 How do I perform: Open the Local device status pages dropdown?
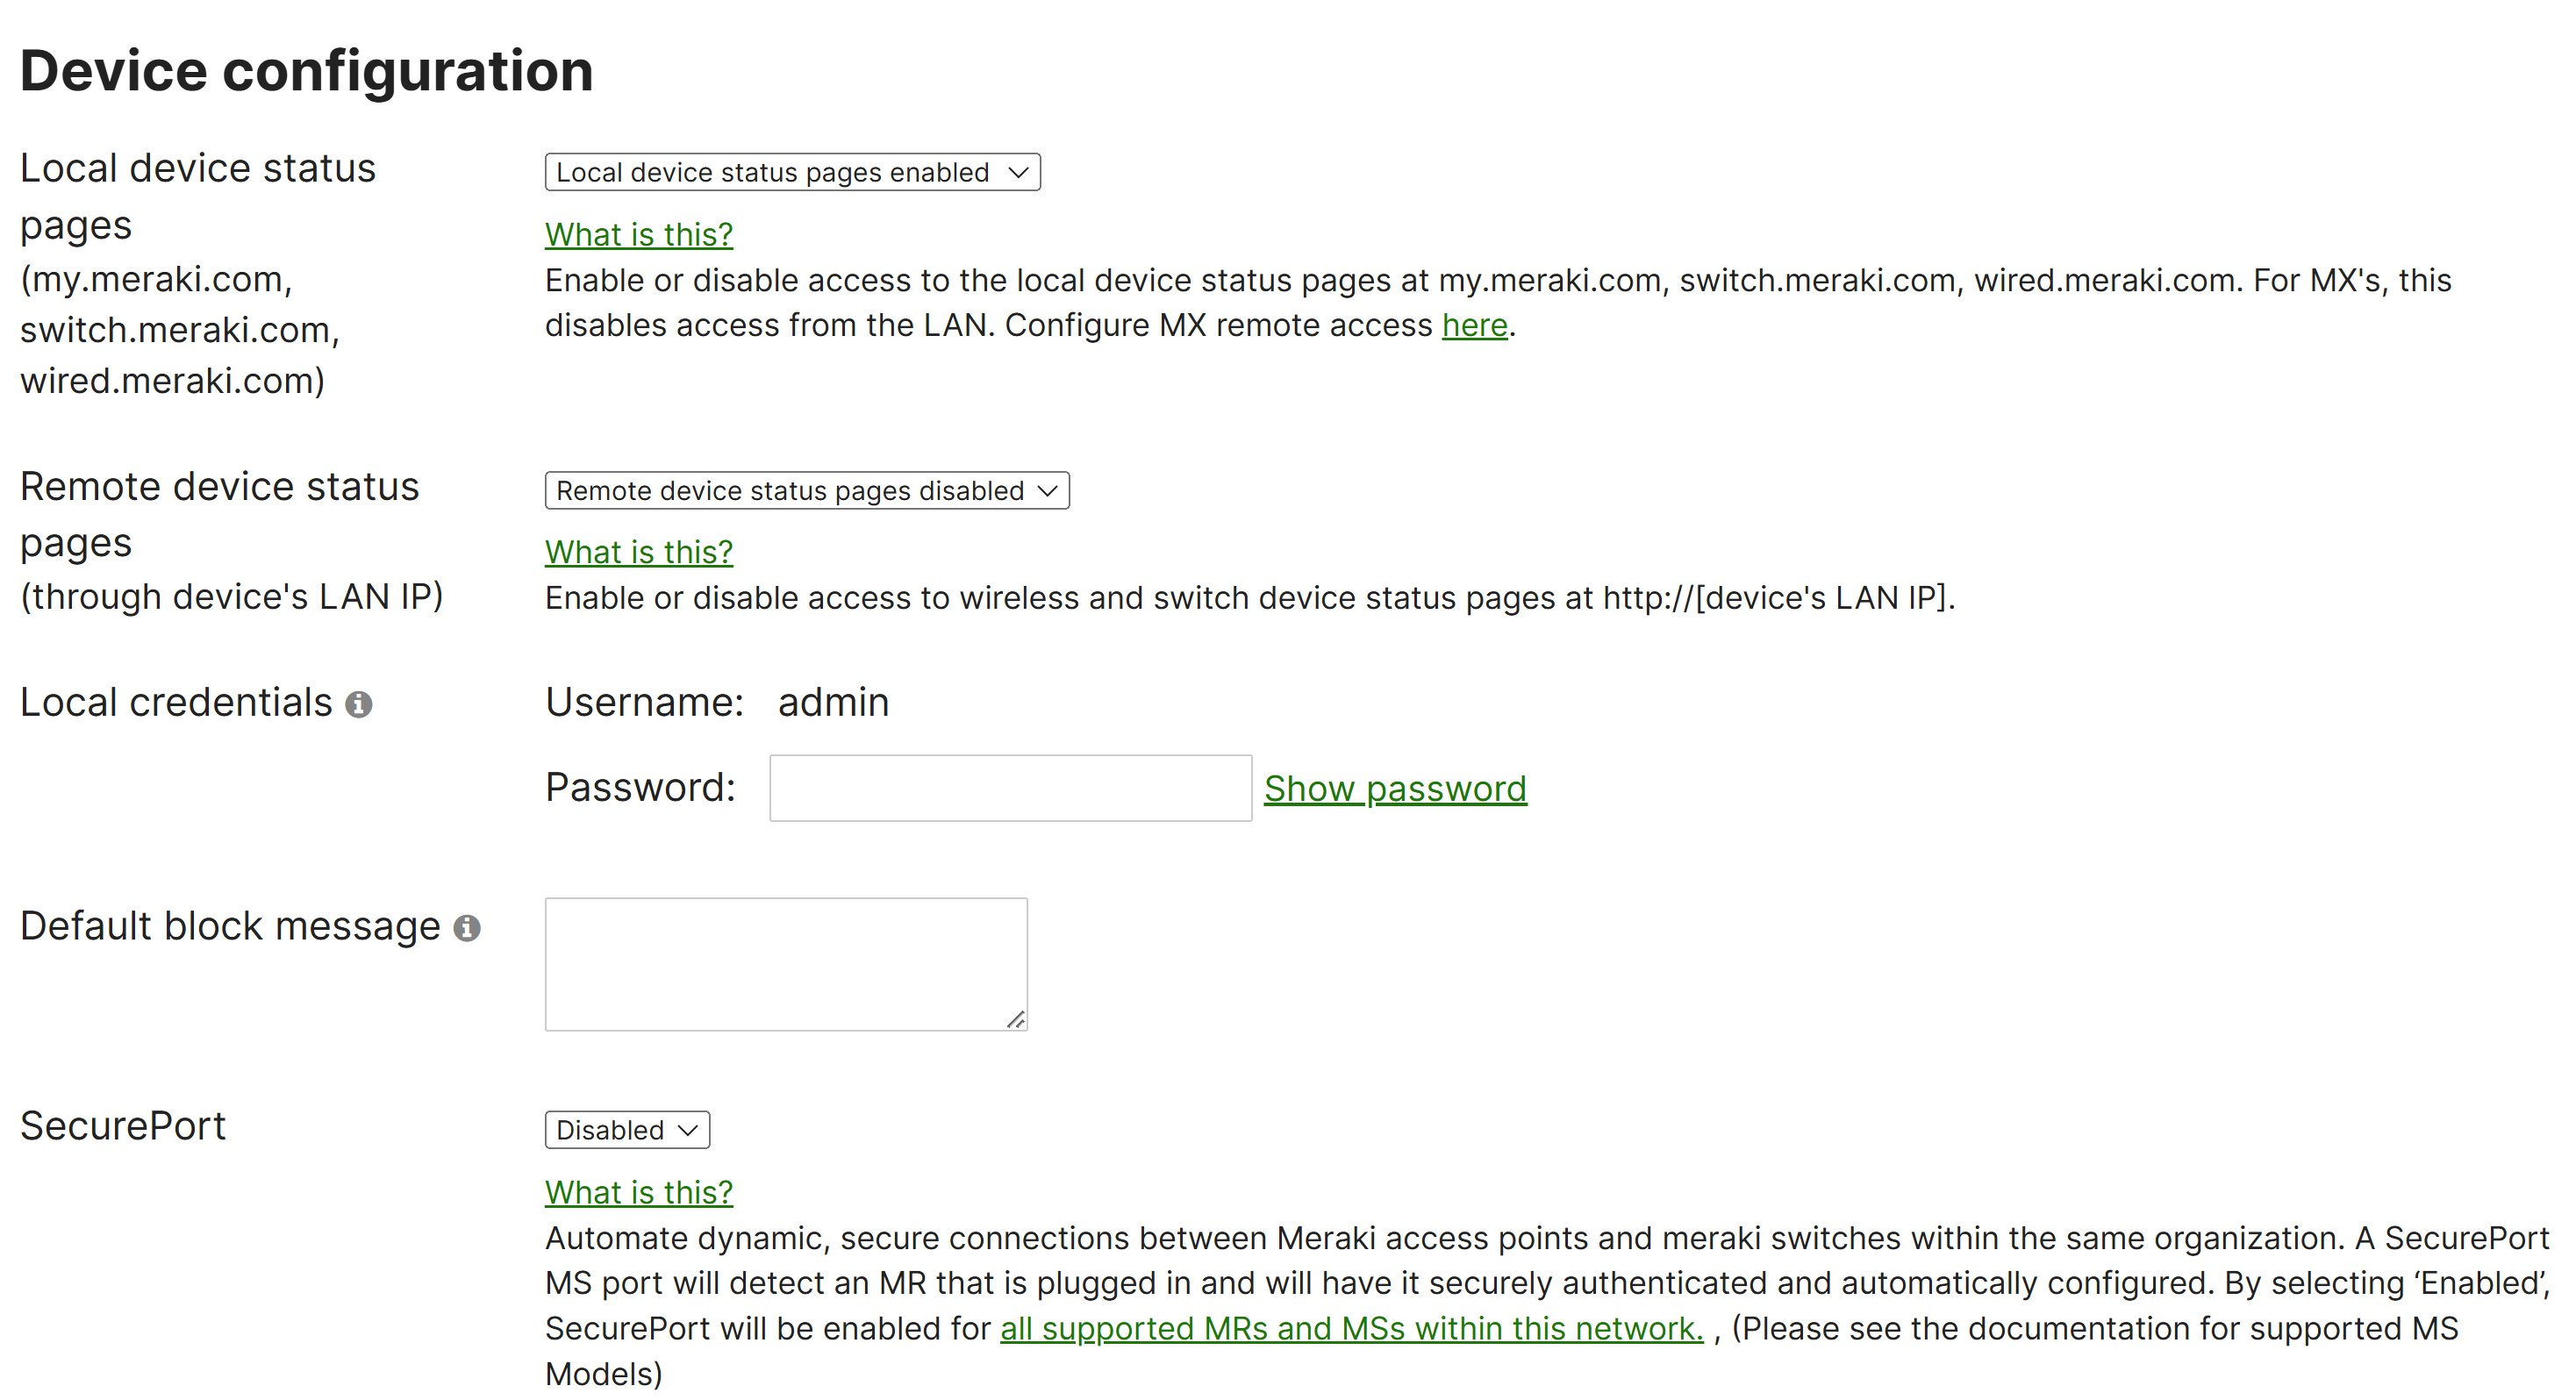[792, 172]
